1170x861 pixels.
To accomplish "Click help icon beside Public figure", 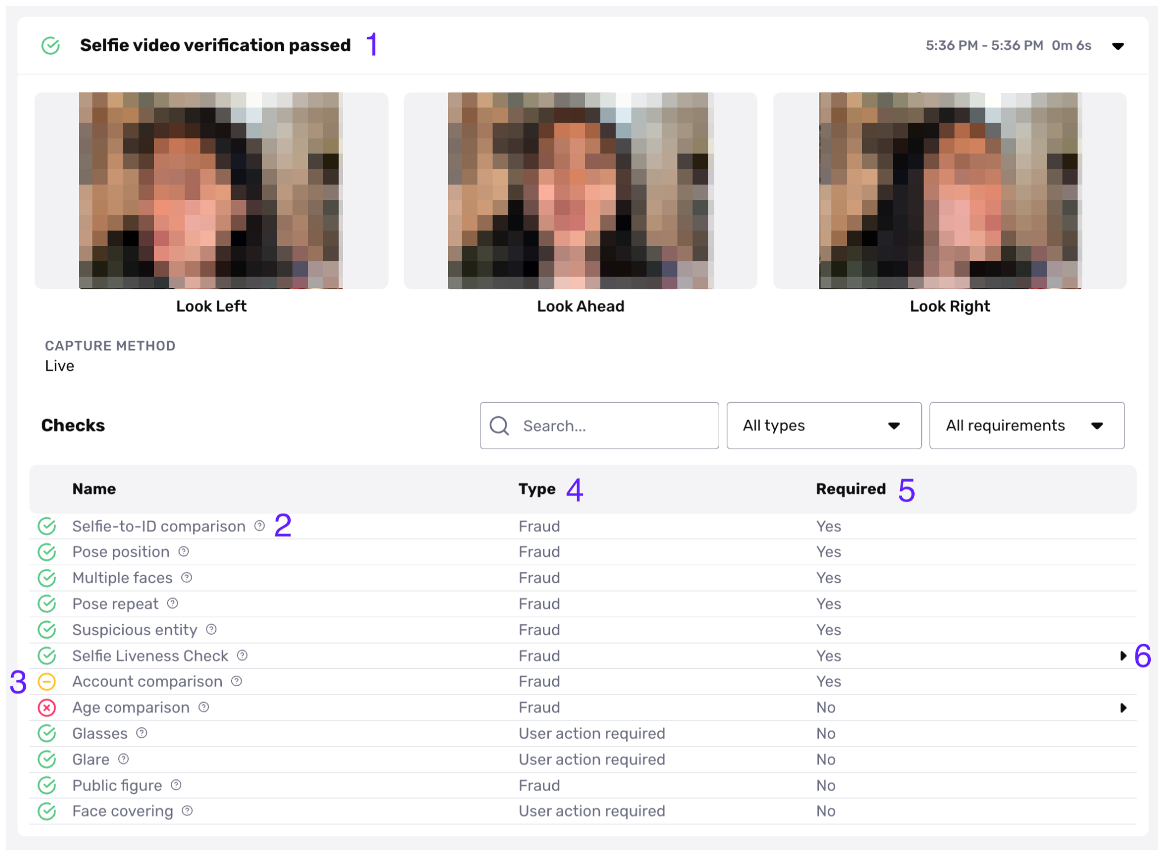I will (176, 785).
